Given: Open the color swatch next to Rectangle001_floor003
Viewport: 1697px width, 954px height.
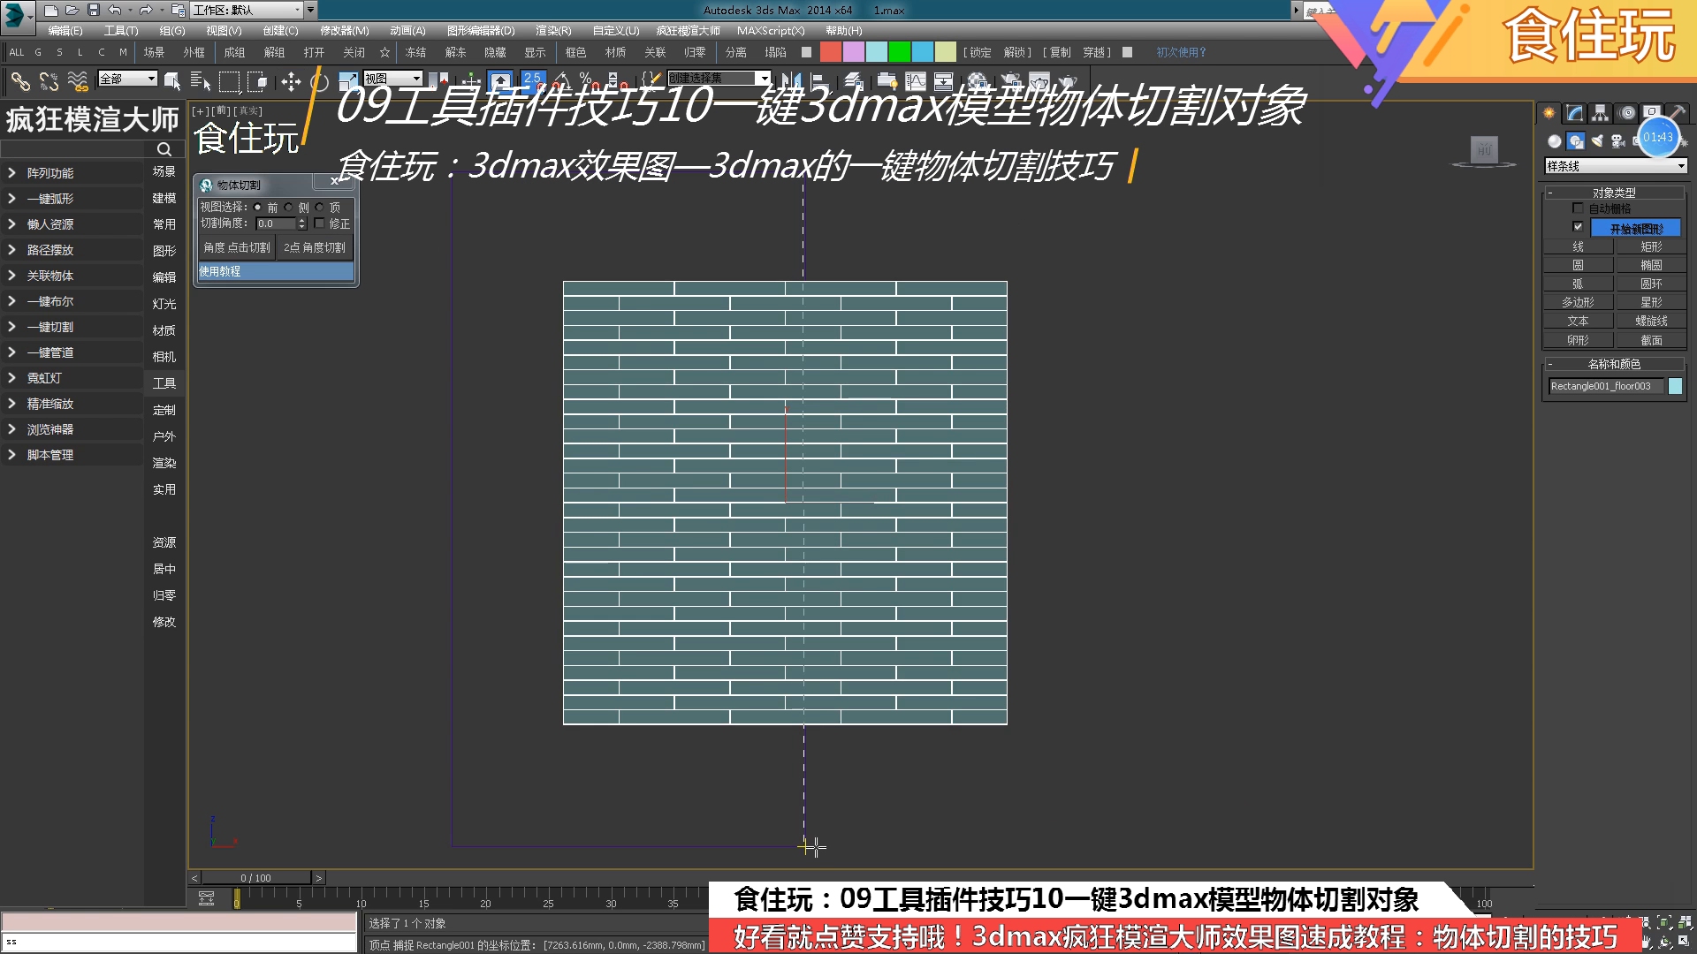Looking at the screenshot, I should [1677, 386].
